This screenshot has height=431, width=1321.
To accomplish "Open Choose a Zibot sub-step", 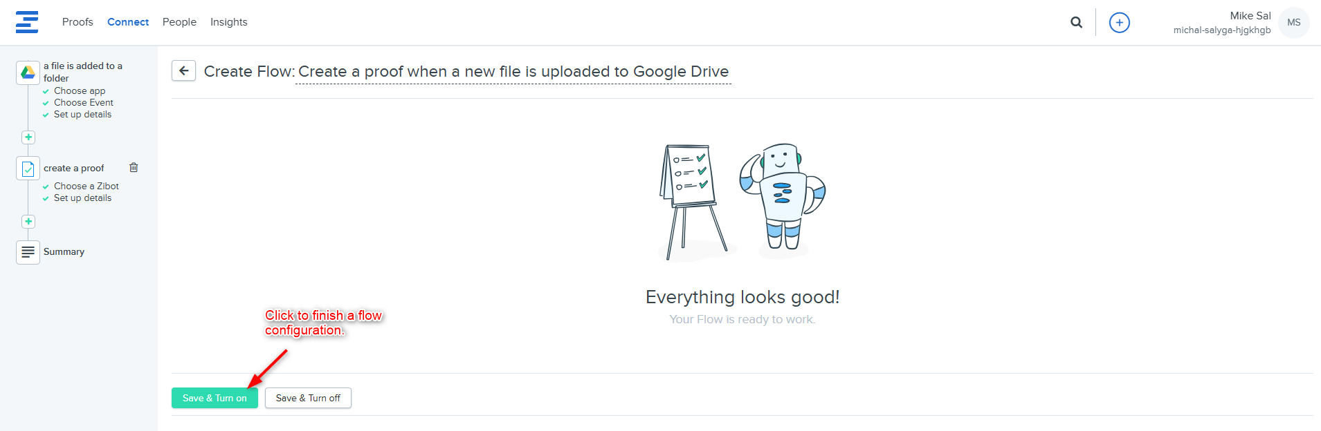I will pos(86,186).
